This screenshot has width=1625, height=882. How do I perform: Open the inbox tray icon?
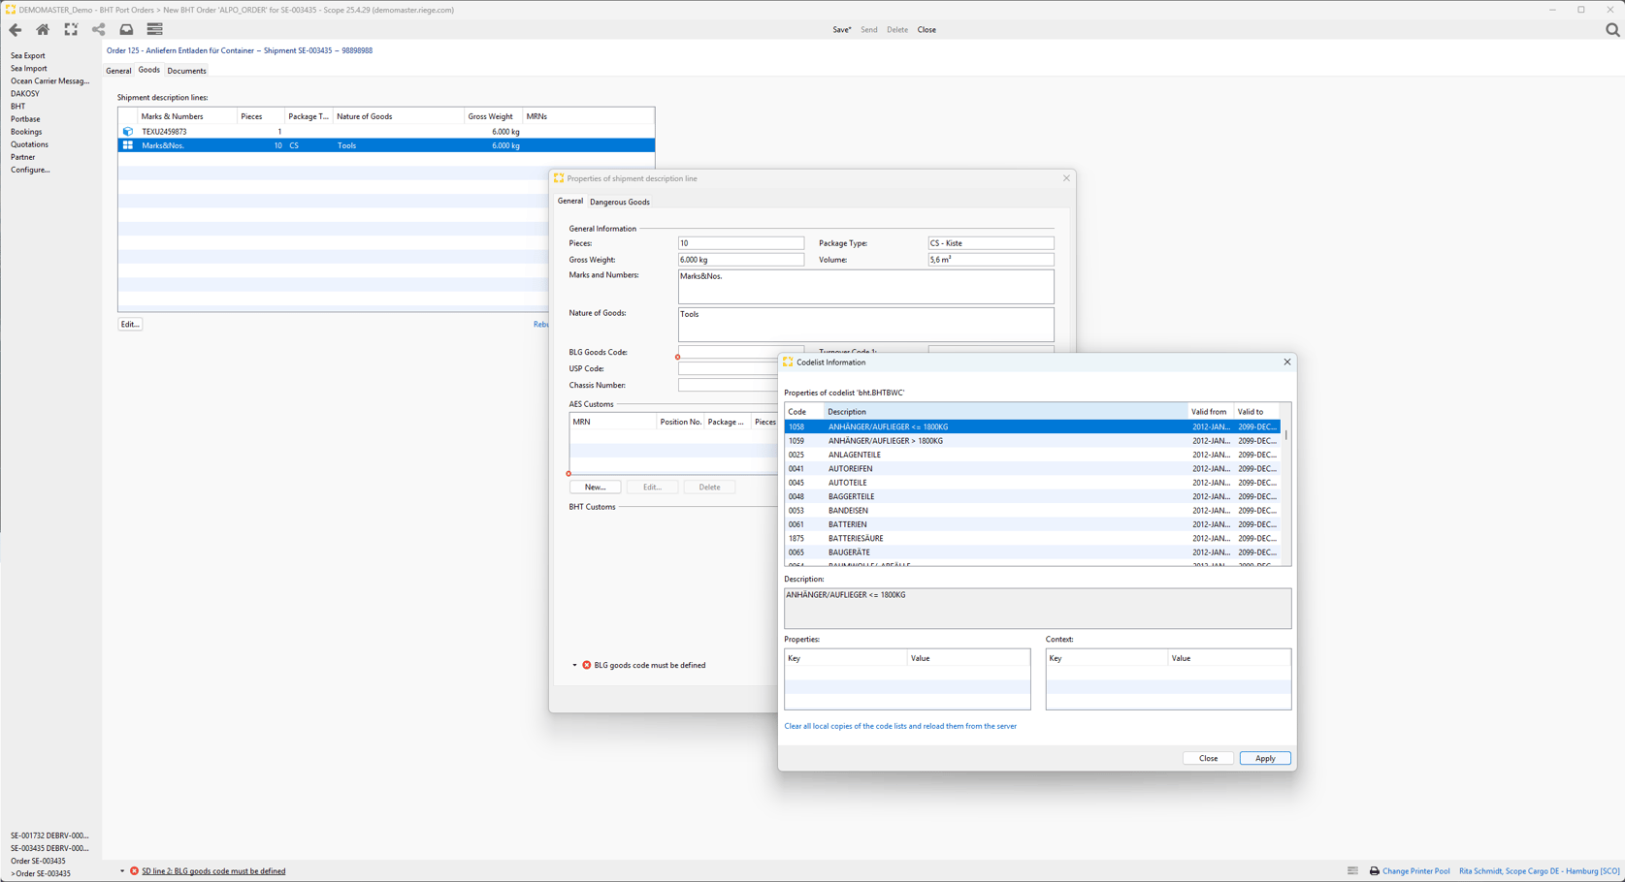point(126,30)
